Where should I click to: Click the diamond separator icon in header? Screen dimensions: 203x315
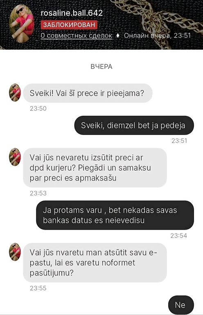pyautogui.click(x=118, y=36)
